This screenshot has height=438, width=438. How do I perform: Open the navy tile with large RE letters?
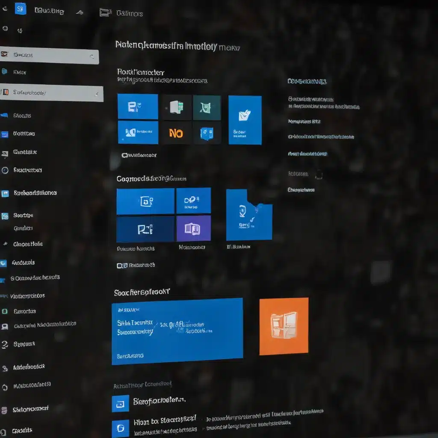click(145, 229)
